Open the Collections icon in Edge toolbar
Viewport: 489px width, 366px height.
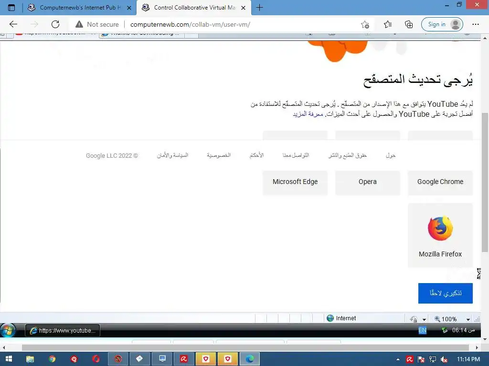click(409, 24)
